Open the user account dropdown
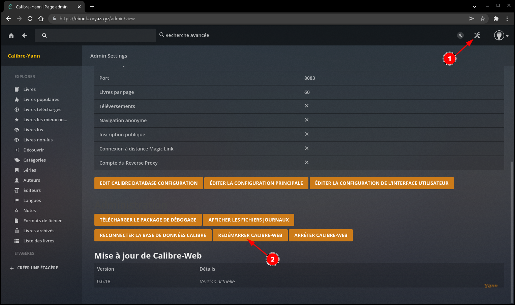This screenshot has height=305, width=515. [501, 35]
